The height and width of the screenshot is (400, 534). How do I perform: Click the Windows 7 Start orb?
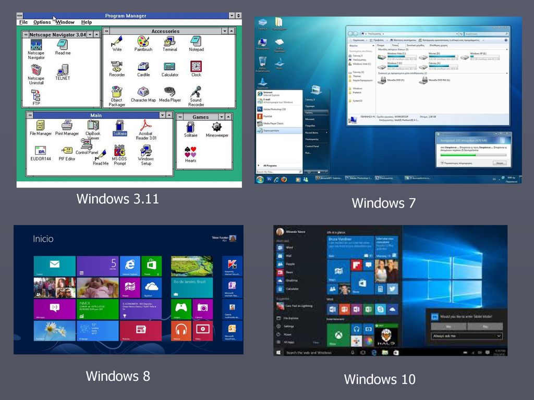pos(260,179)
